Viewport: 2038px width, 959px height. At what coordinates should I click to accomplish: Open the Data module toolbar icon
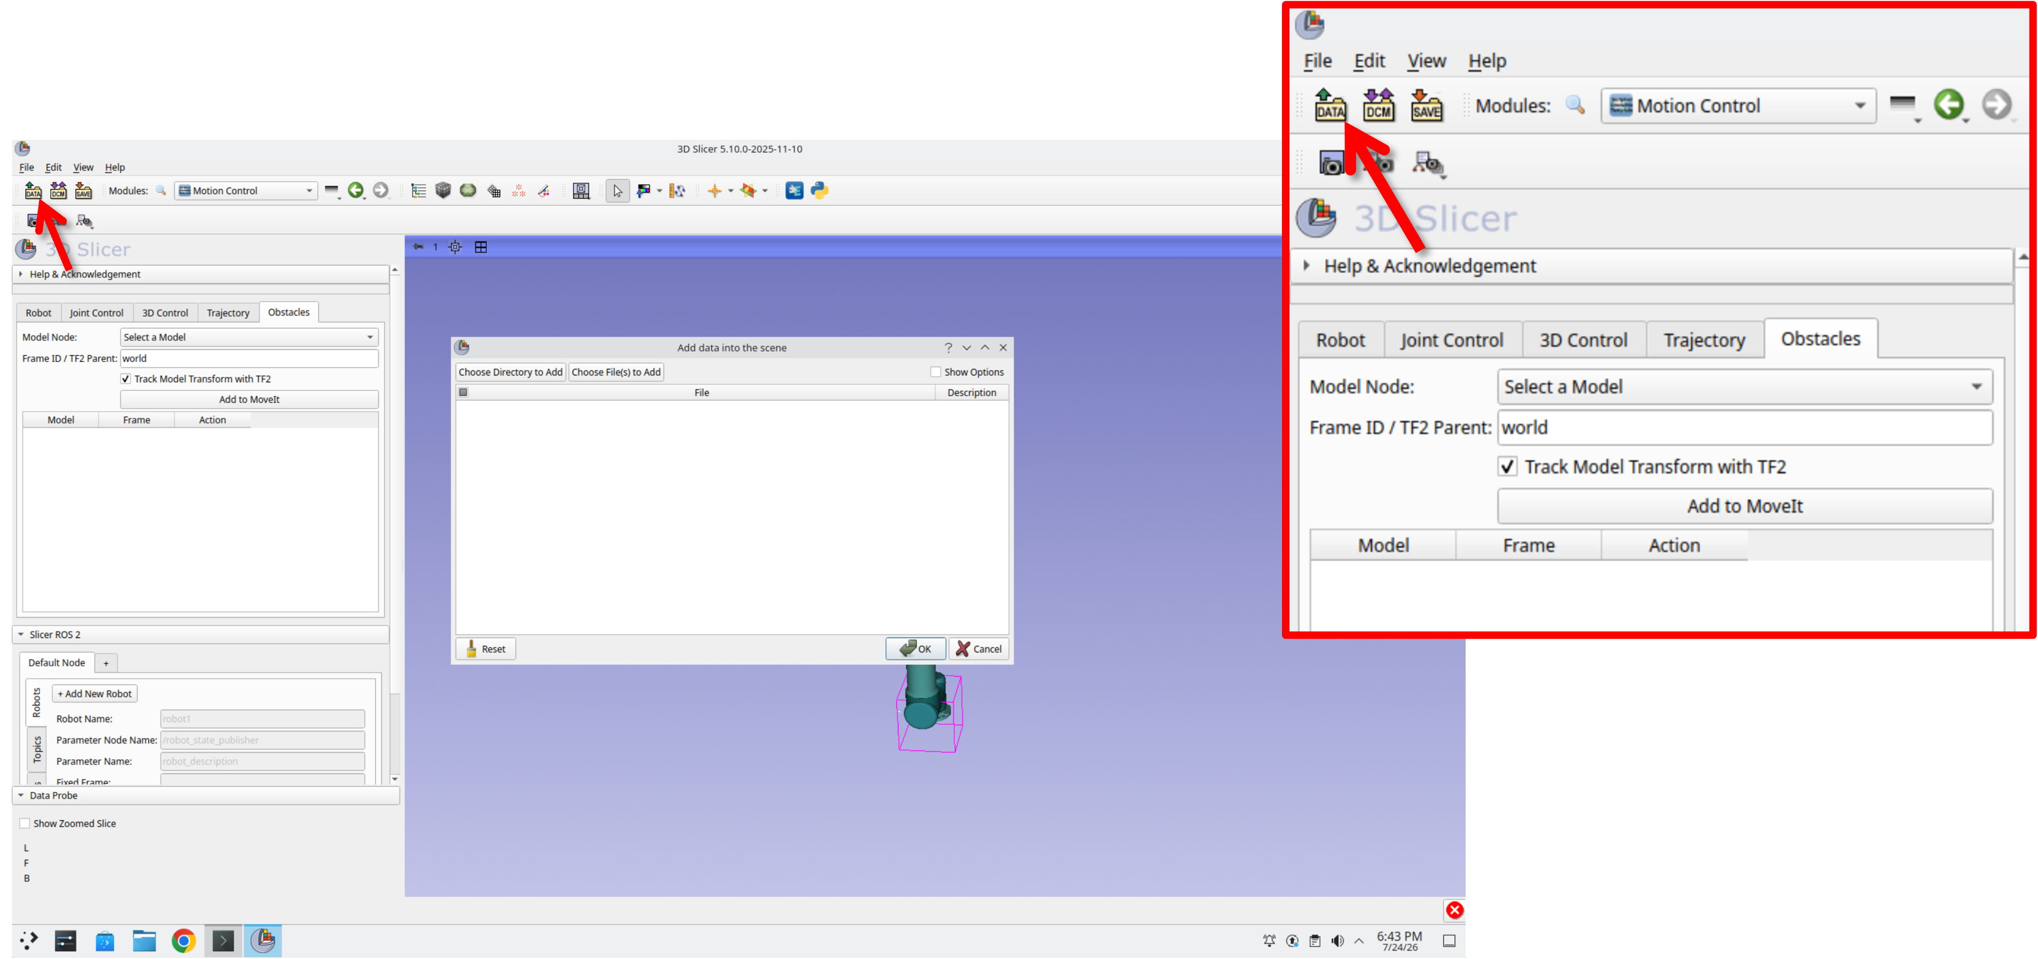coord(419,191)
